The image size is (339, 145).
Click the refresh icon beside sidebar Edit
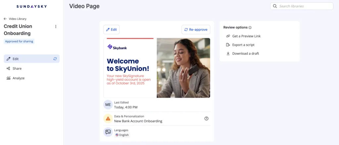(55, 59)
